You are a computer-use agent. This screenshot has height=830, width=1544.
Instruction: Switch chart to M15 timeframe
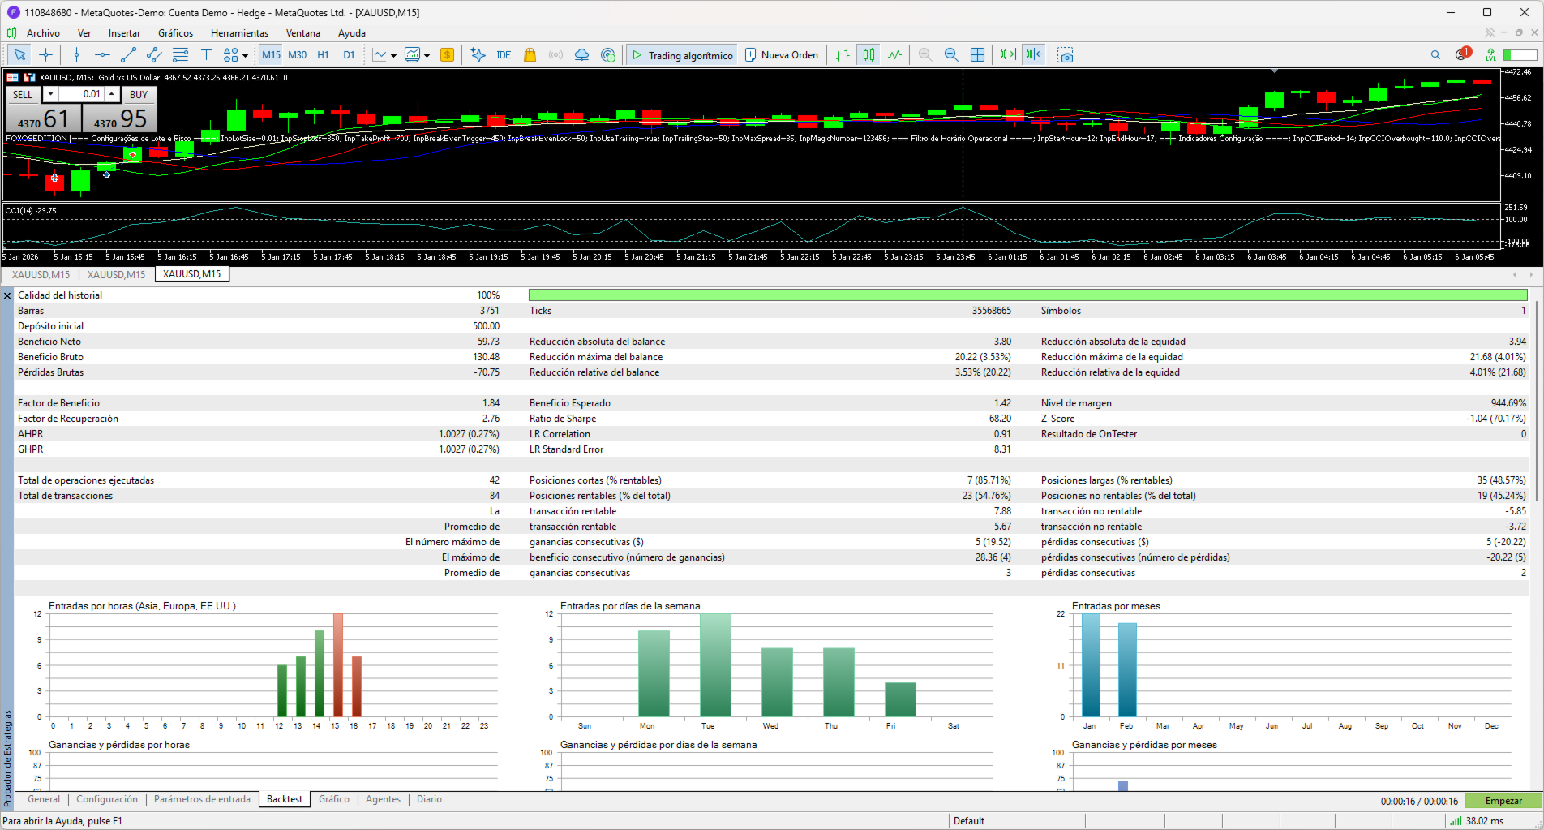[x=271, y=55]
